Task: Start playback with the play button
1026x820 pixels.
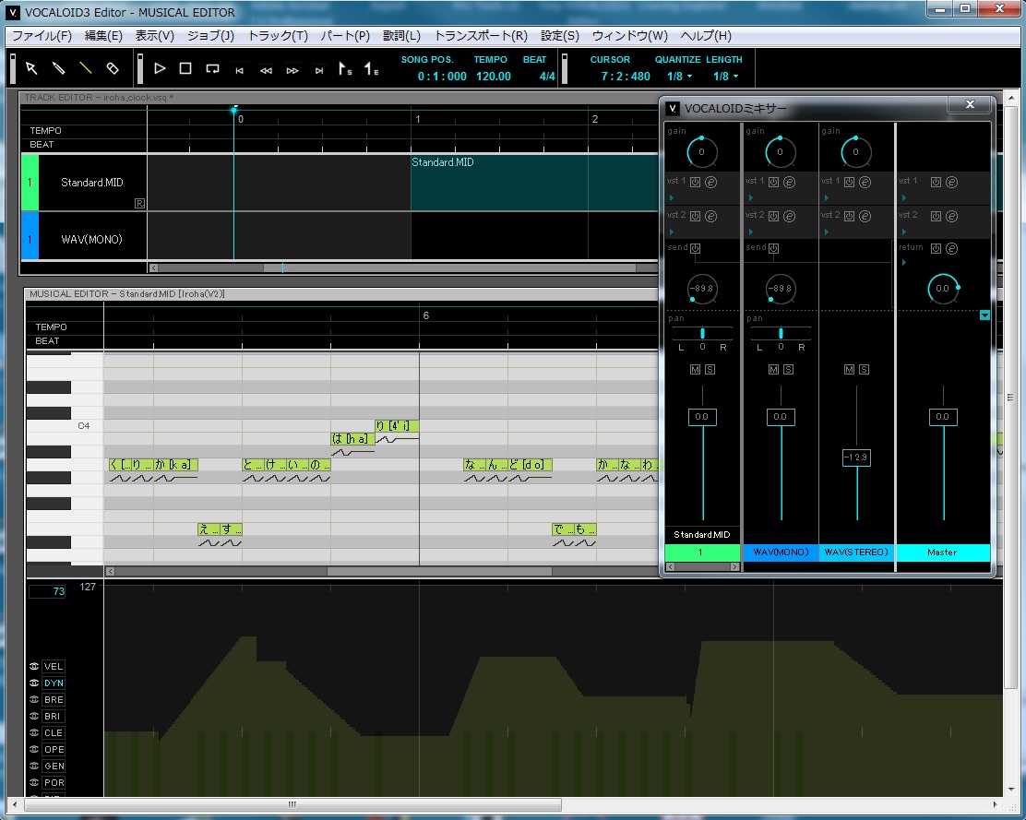Action: [x=160, y=68]
